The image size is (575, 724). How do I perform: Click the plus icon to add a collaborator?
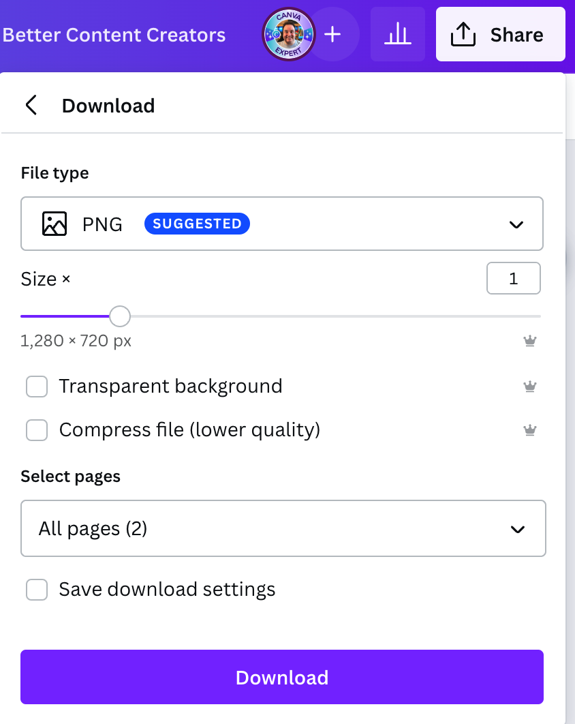click(333, 34)
